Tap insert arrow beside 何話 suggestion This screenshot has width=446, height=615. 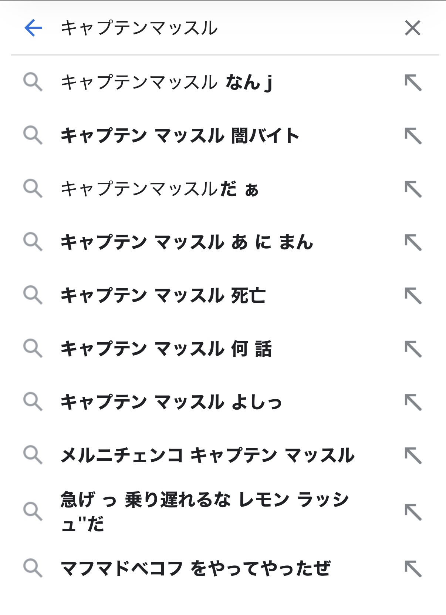click(413, 349)
